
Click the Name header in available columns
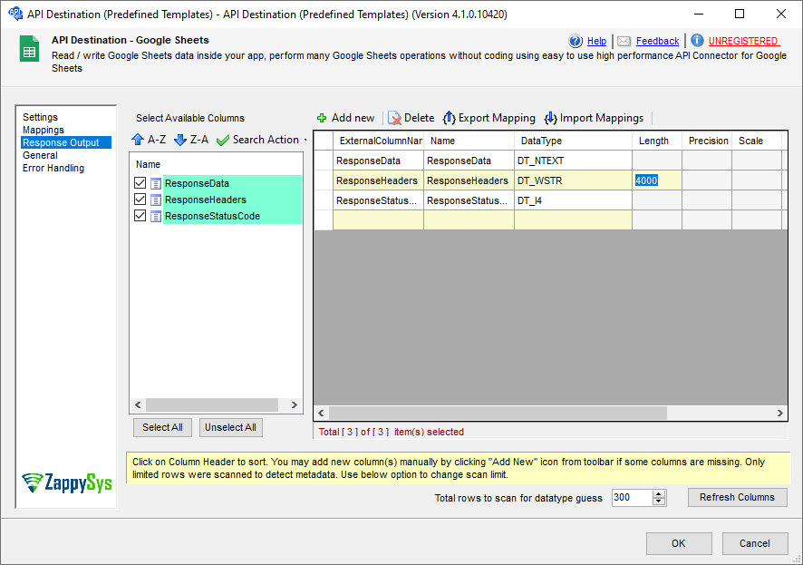[148, 164]
